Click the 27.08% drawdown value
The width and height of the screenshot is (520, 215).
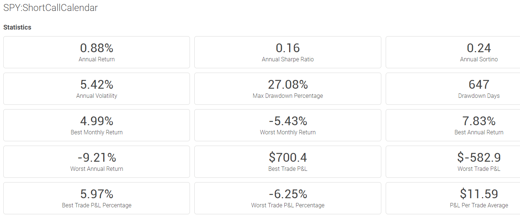coord(288,84)
